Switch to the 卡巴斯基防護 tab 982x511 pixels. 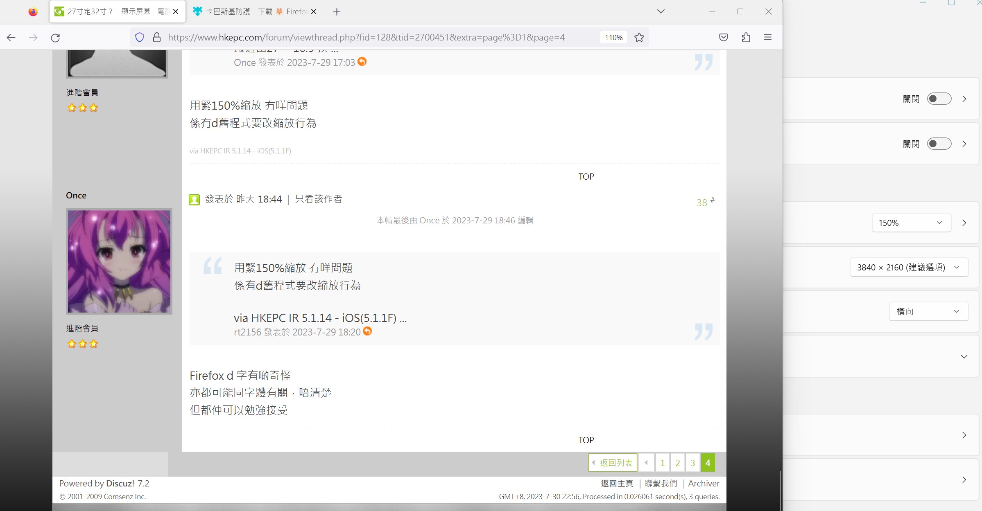pyautogui.click(x=250, y=11)
